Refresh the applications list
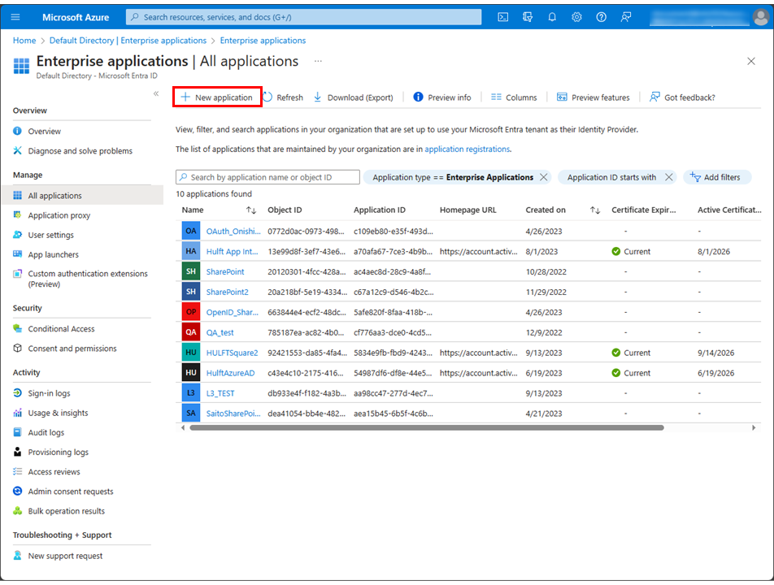774x585 pixels. tap(283, 97)
